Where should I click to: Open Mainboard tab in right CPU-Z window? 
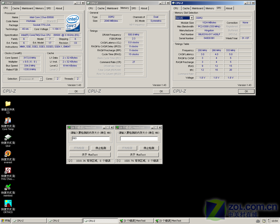(x=197, y=8)
